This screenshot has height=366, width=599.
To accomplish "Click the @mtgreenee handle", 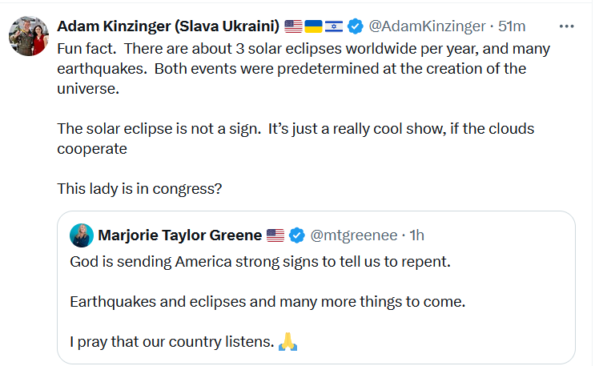I will 352,235.
